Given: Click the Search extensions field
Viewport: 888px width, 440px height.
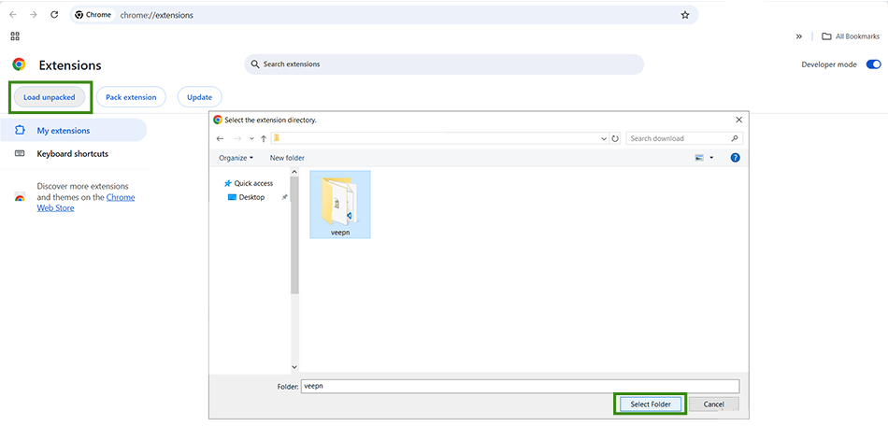Looking at the screenshot, I should tap(444, 64).
